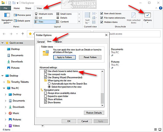163x132 pixels.
Task: Click New folder icon in title bar
Action: (x=14, y=3)
